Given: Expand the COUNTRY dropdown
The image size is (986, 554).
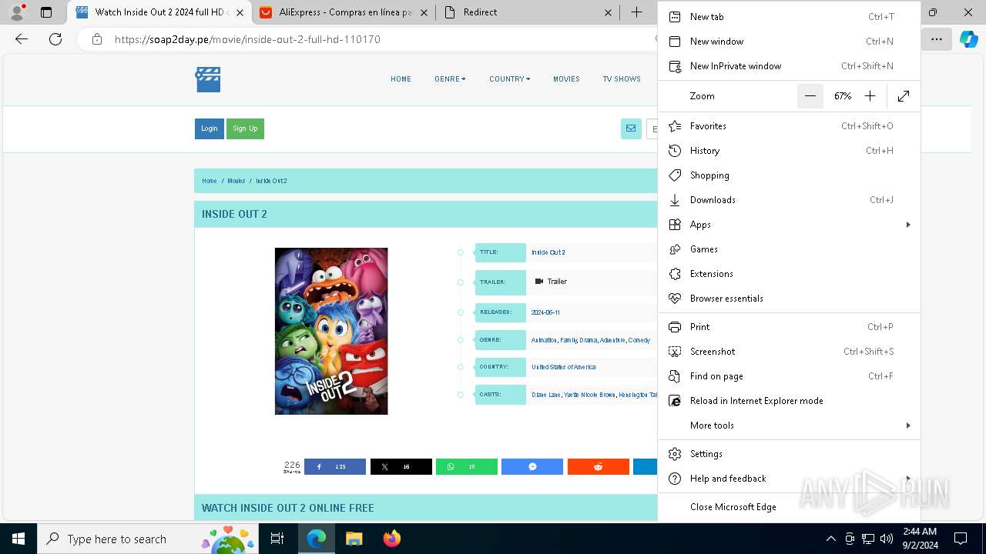Looking at the screenshot, I should tap(509, 79).
